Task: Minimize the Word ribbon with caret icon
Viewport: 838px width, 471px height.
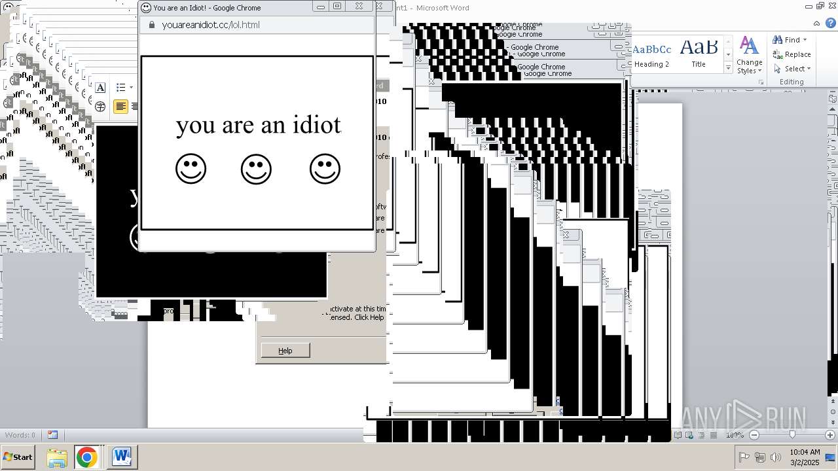Action: coord(817,23)
